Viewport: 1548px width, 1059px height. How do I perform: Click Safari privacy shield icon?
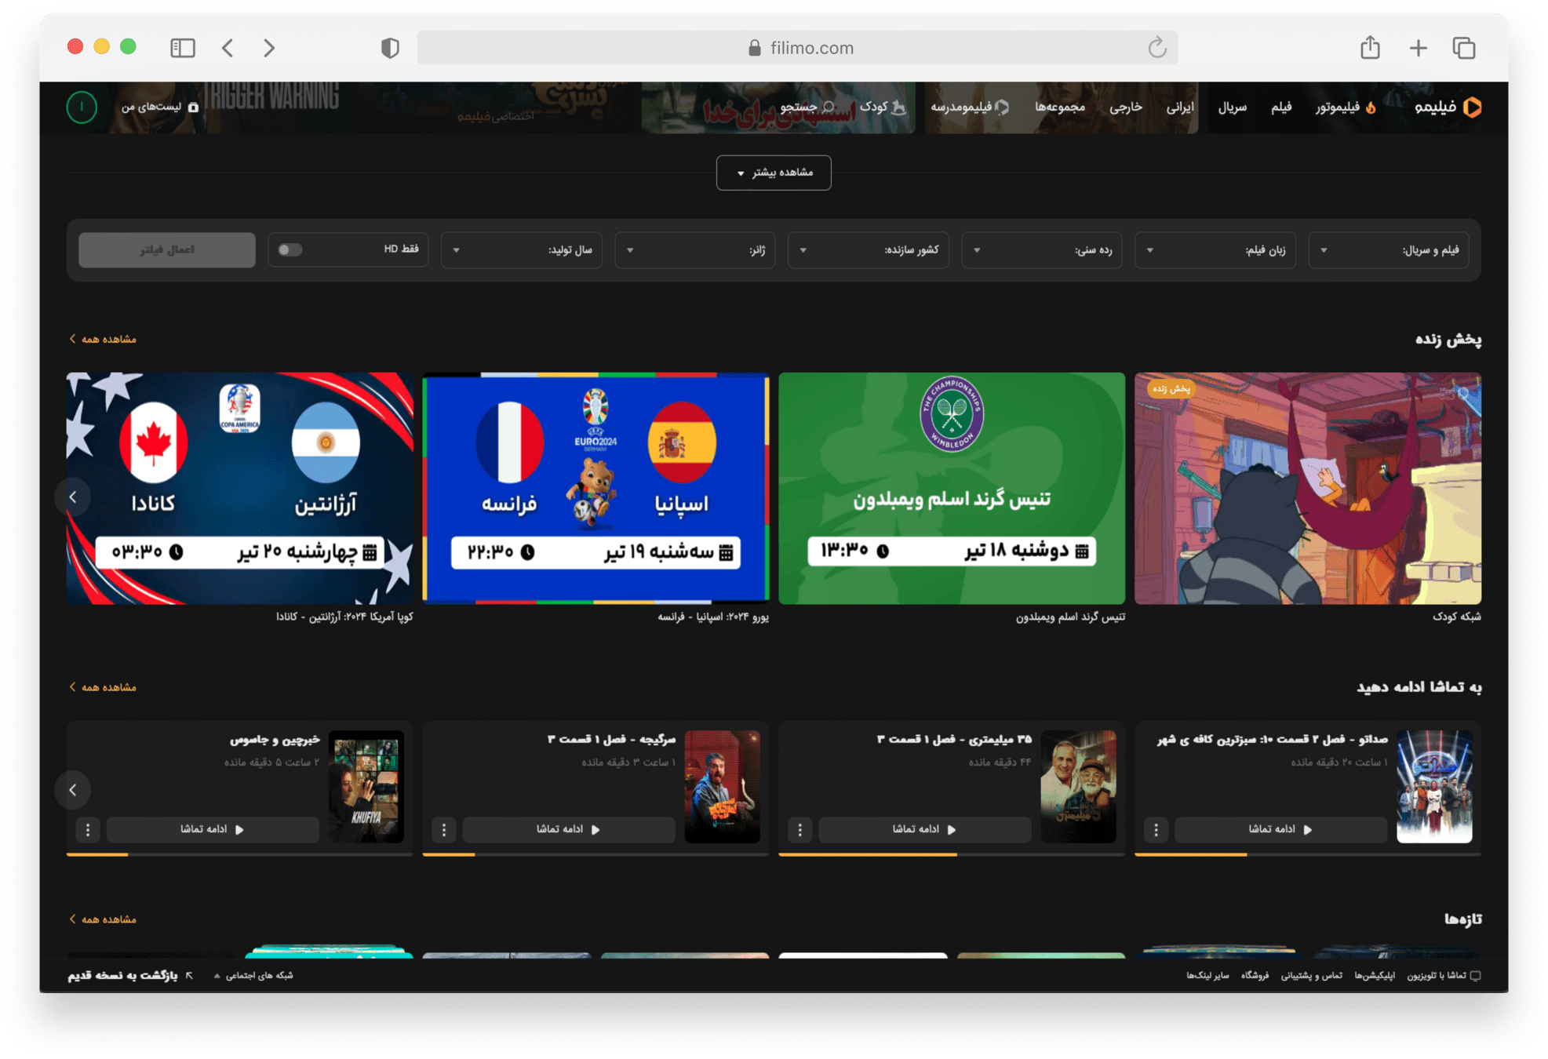390,48
